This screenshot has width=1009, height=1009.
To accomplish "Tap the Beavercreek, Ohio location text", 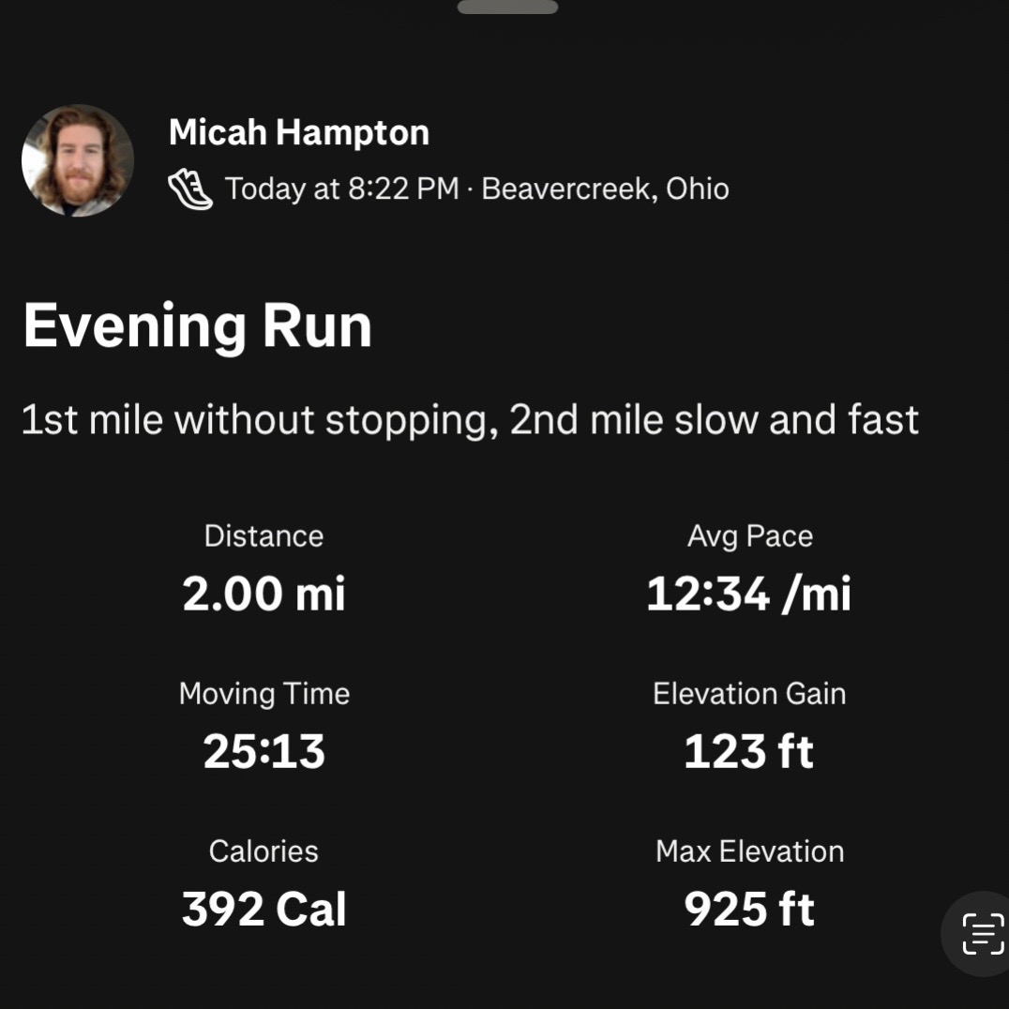I will coord(605,188).
